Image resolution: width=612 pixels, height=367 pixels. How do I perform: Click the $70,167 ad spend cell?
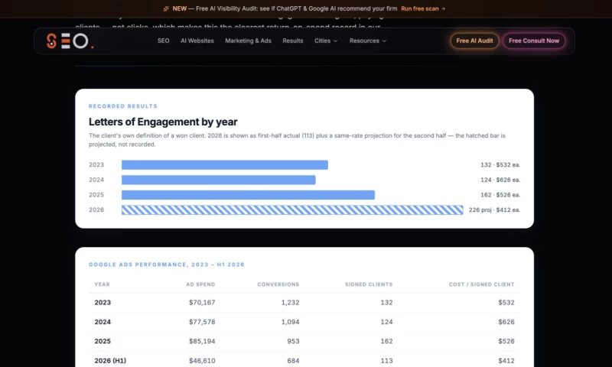click(202, 302)
